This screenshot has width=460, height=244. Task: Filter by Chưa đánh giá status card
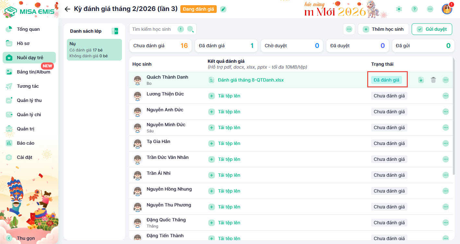click(161, 46)
